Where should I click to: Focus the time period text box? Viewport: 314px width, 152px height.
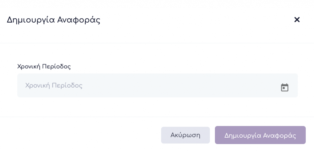coord(147,85)
